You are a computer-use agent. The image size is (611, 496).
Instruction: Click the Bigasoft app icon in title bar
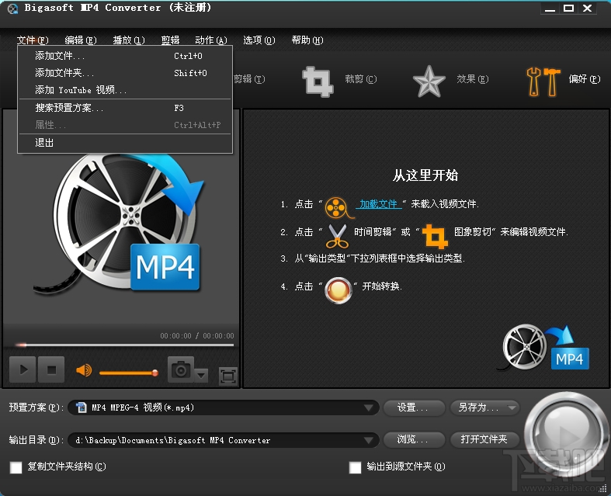12,9
